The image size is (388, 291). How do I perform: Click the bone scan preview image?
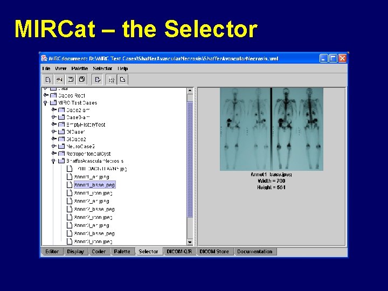272,129
